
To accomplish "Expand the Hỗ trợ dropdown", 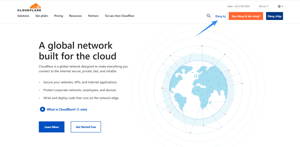I will coord(263,6).
